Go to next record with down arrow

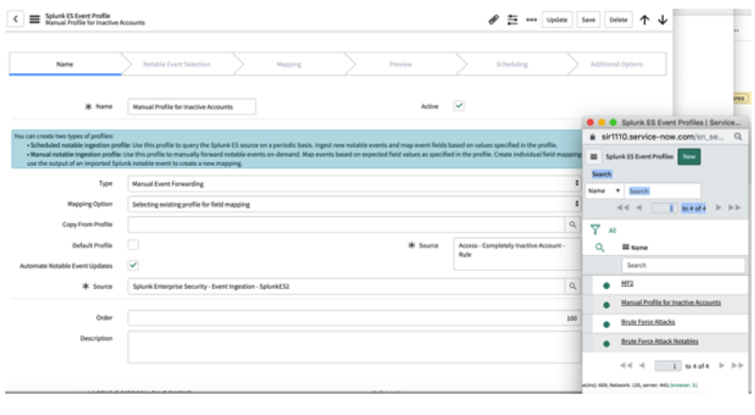(662, 20)
